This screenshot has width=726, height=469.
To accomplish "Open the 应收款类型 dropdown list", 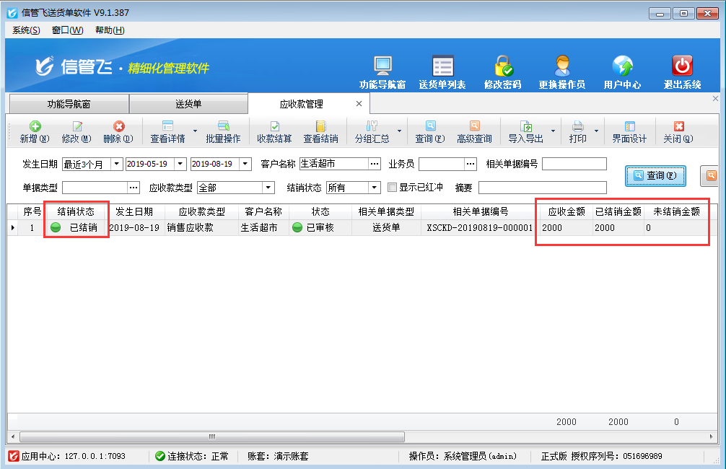I will 268,188.
